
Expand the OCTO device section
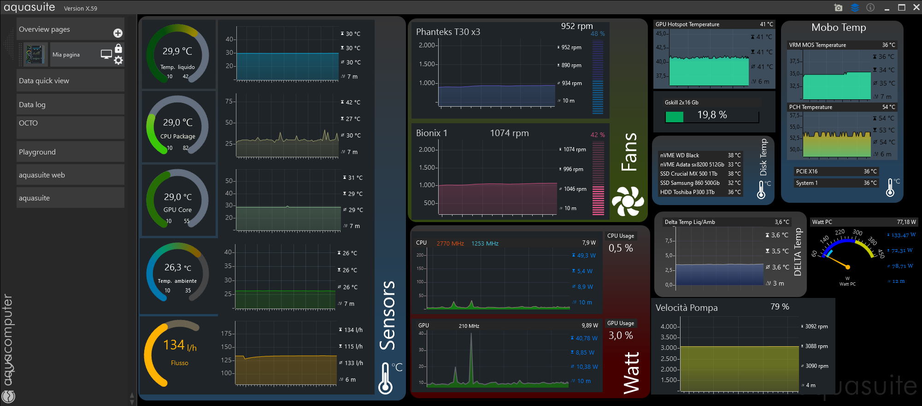click(x=70, y=127)
